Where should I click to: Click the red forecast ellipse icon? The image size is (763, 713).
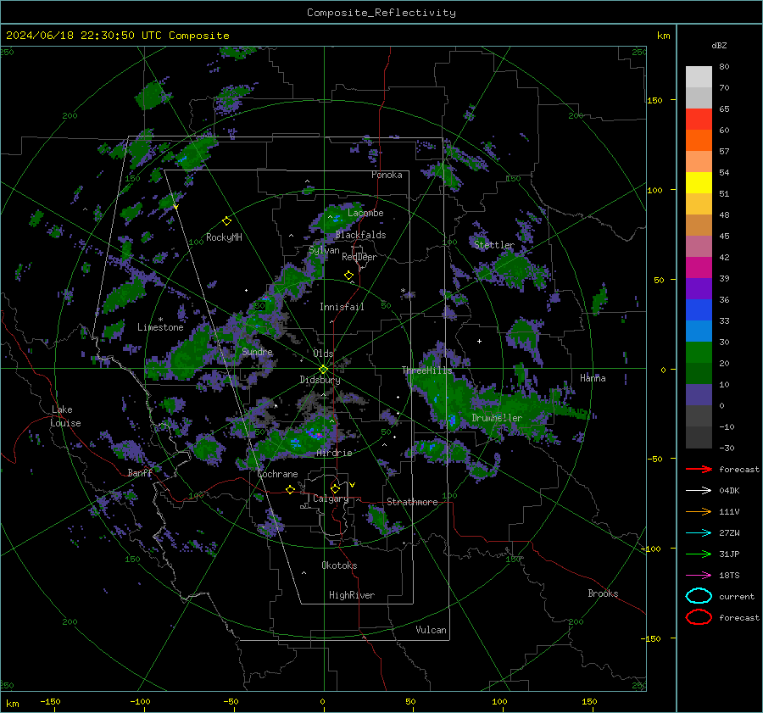699,617
